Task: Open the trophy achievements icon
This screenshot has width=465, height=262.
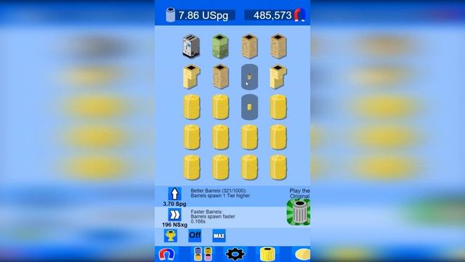Action: 171,236
